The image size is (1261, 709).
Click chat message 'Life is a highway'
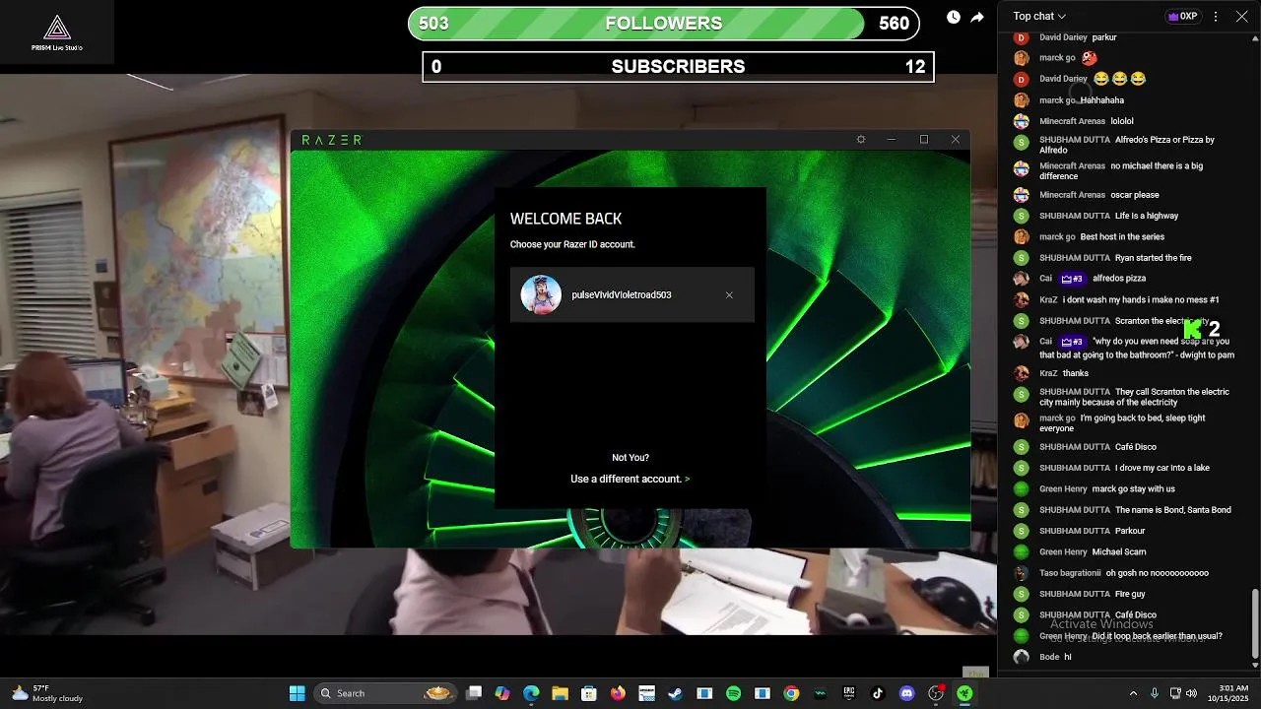(x=1147, y=216)
